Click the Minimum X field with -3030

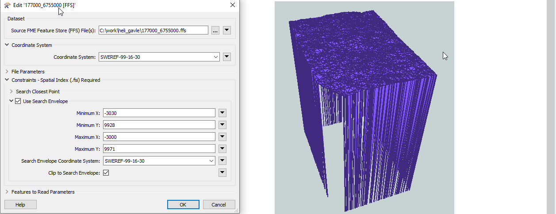coord(159,113)
